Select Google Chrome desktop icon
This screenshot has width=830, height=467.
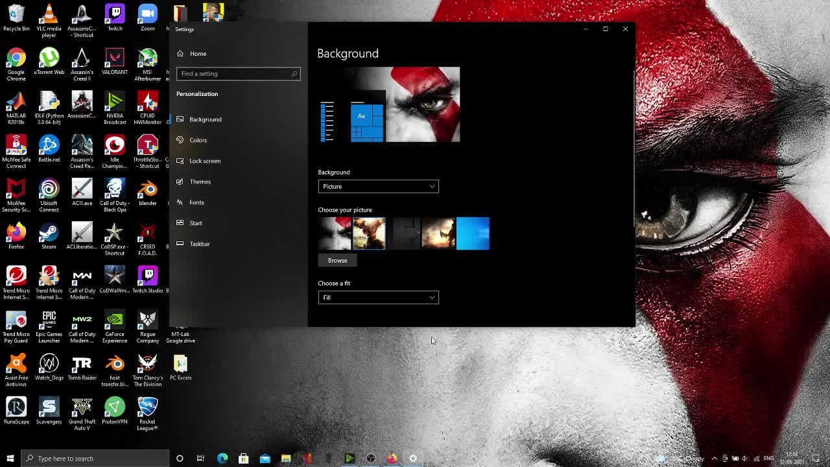16,65
